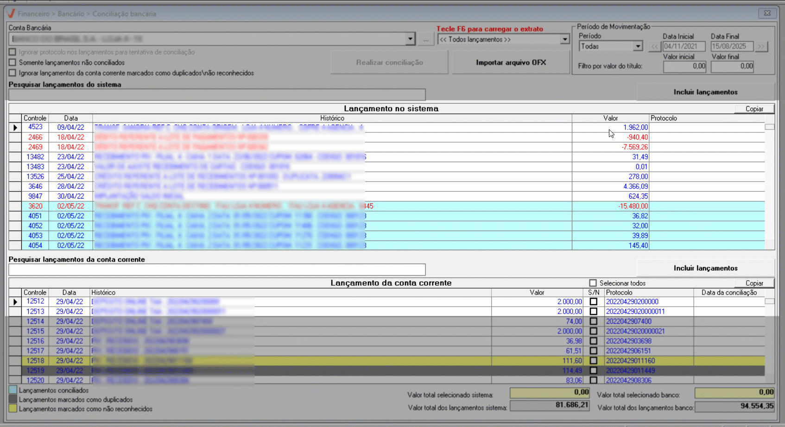This screenshot has height=427, width=785.
Task: Open the Conta Bancária dropdown
Action: pos(410,39)
